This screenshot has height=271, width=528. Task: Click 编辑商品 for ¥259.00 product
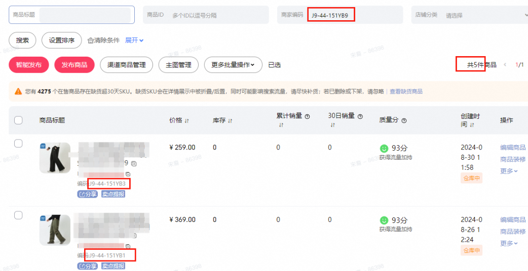[x=513, y=148]
